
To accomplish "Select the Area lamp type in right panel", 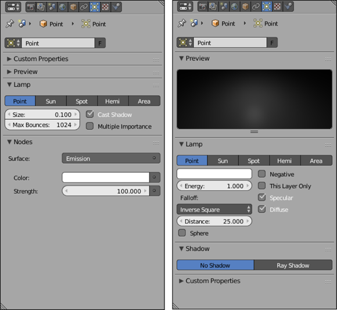I will 316,161.
